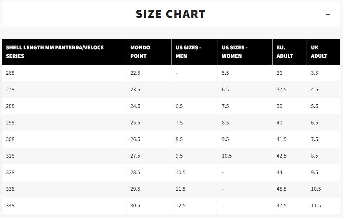Click the 288 shell length row
Image resolution: width=343 pixels, height=218 pixels.
tap(171, 106)
